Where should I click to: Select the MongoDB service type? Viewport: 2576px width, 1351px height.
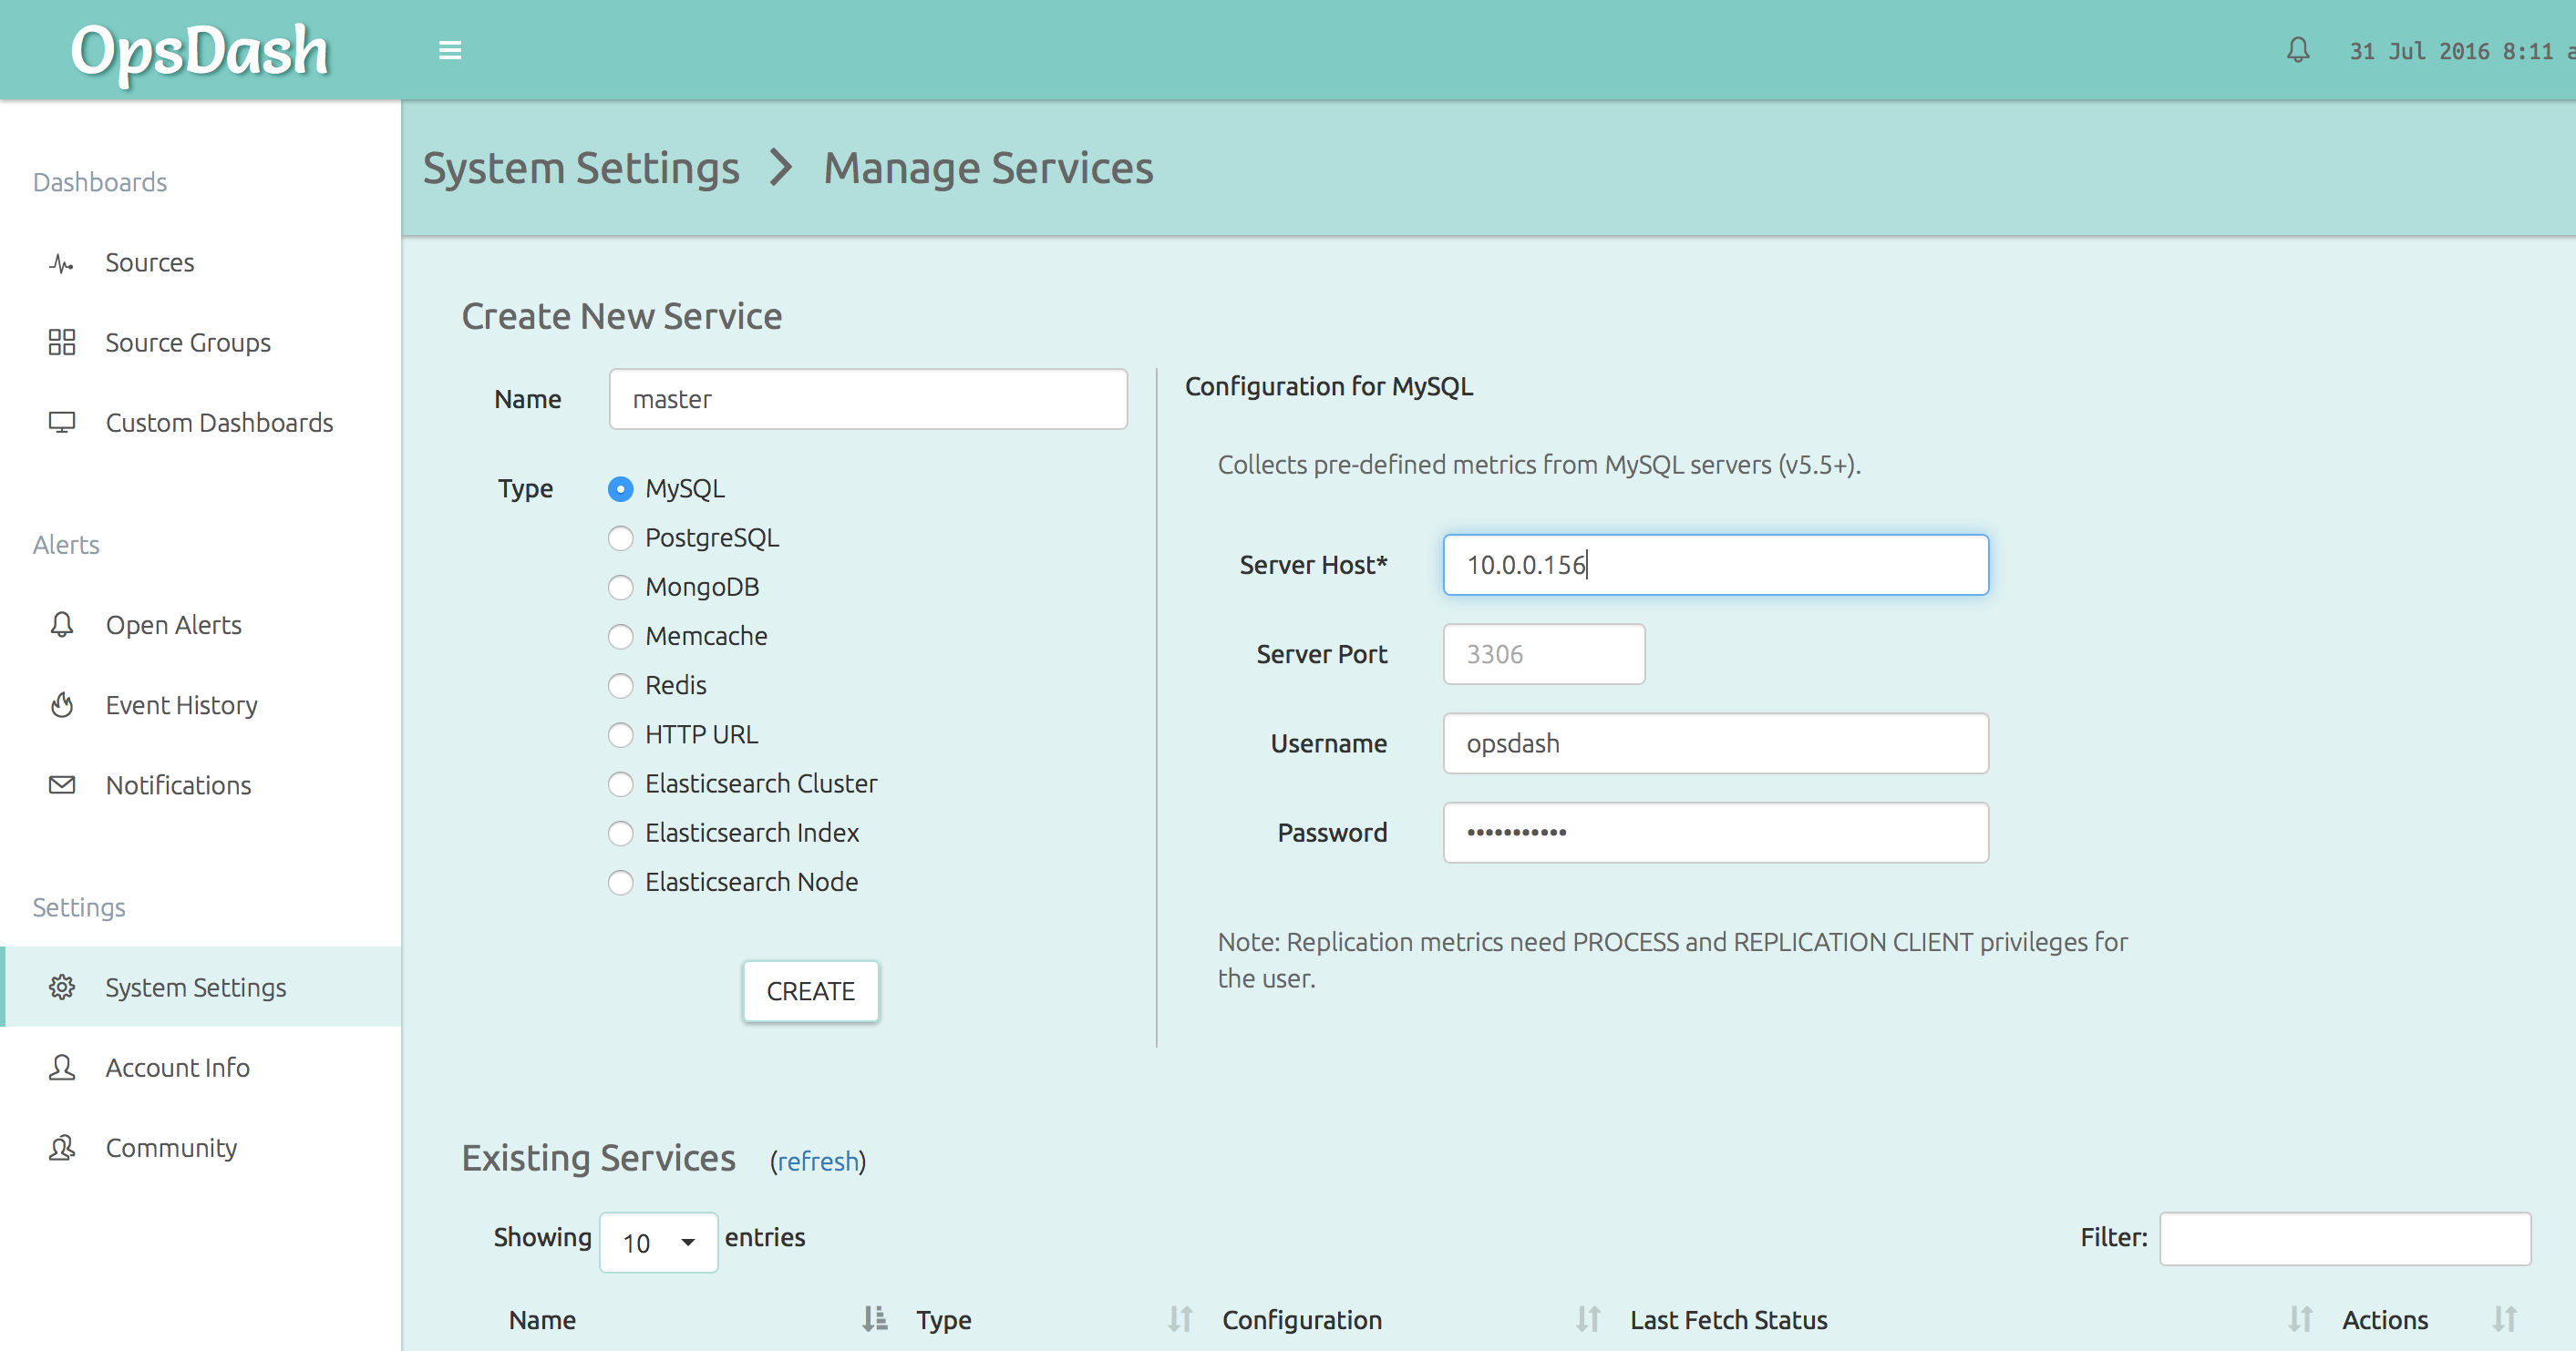[621, 588]
